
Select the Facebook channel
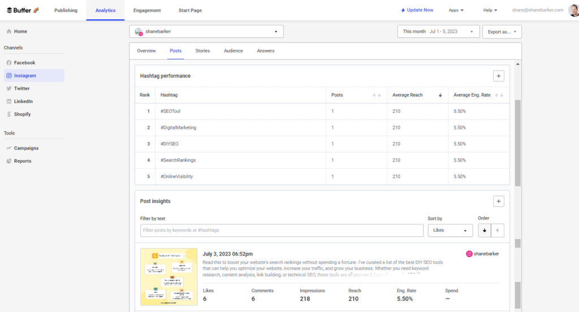pyautogui.click(x=21, y=63)
